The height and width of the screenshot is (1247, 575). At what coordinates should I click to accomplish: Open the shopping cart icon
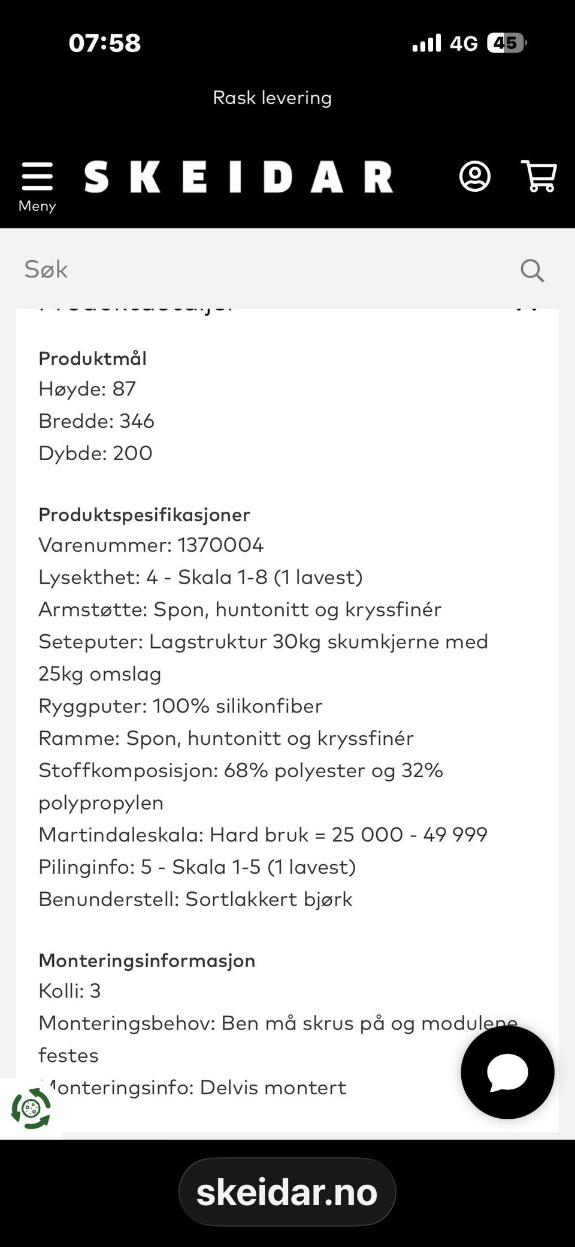pyautogui.click(x=539, y=176)
